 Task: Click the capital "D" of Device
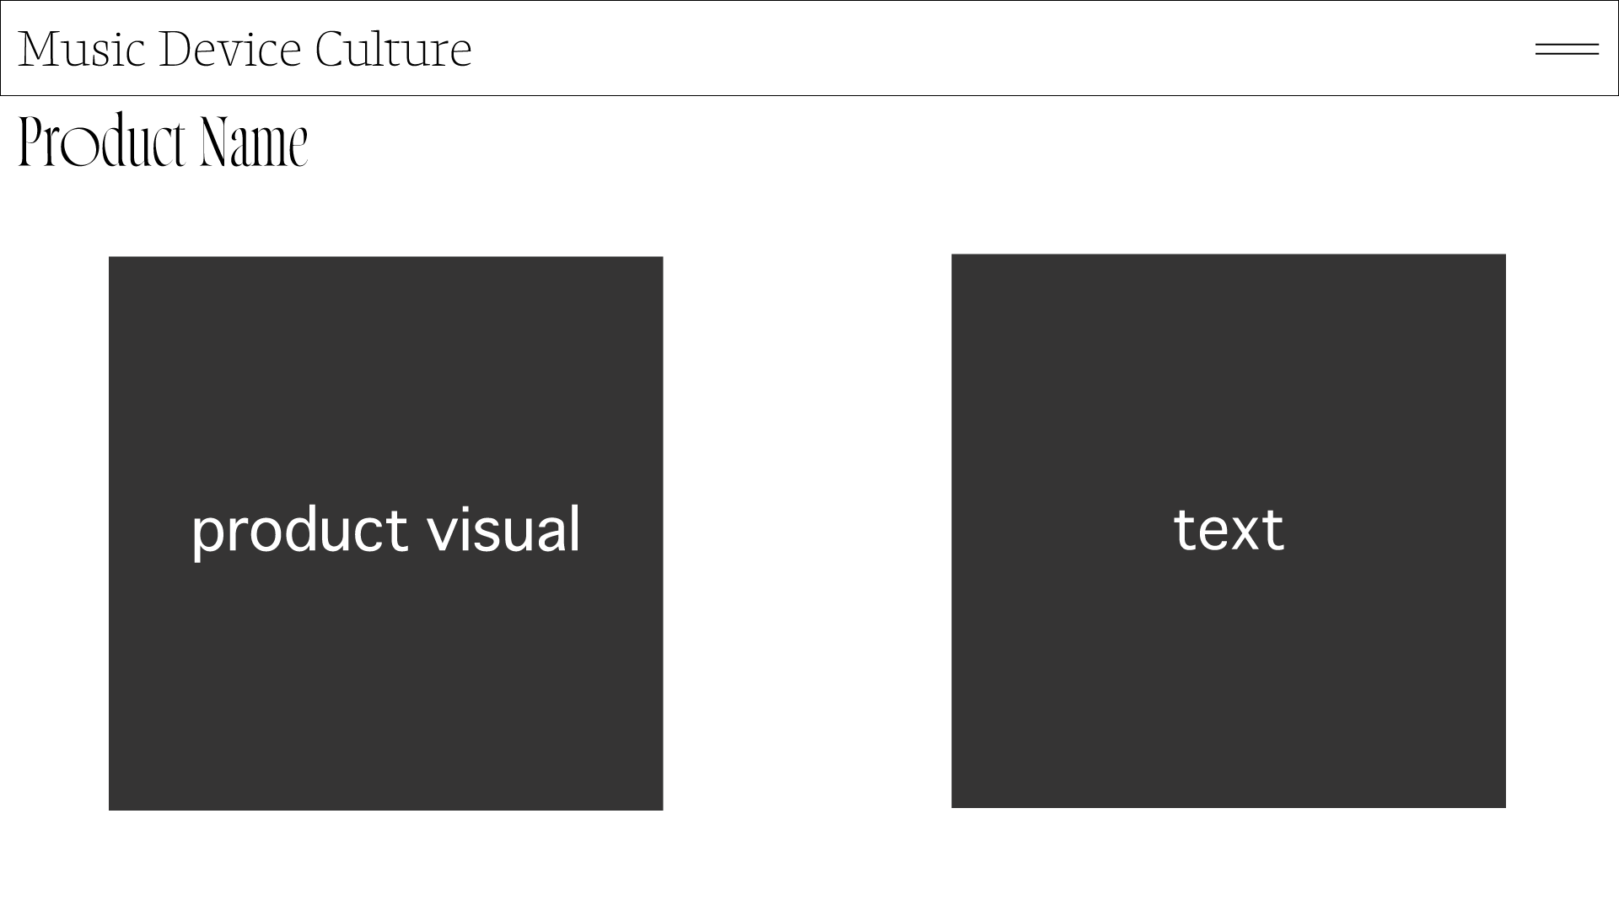[174, 49]
